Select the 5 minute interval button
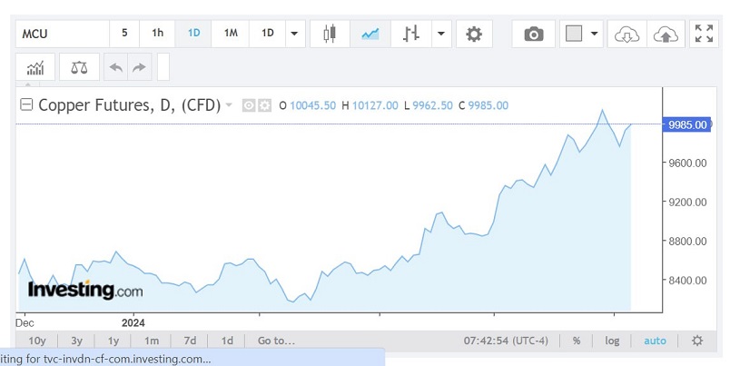This screenshot has height=366, width=740. (x=124, y=34)
